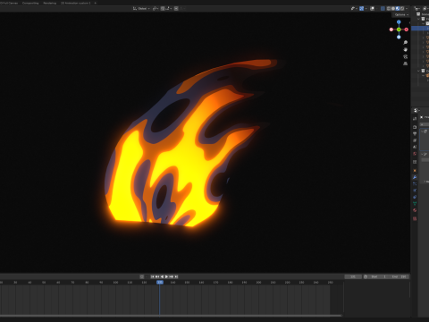Open snapping options dropdown
The height and width of the screenshot is (322, 429).
(x=169, y=9)
